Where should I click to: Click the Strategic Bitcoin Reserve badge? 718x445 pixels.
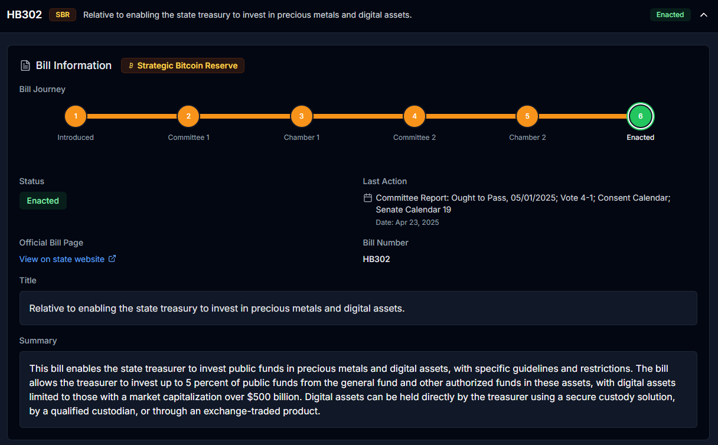click(182, 66)
